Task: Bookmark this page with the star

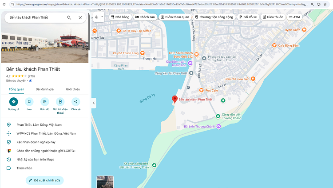Action: pos(325,4)
